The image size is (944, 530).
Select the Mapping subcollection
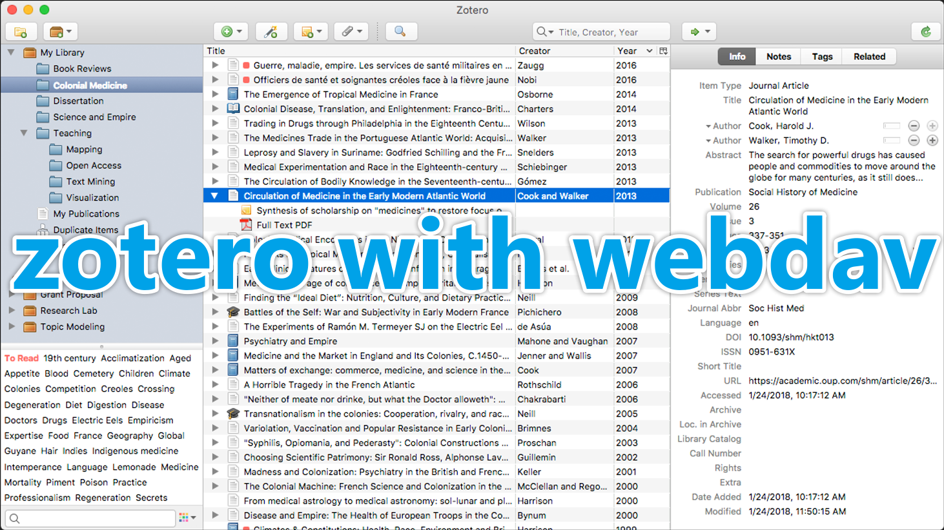pos(84,149)
